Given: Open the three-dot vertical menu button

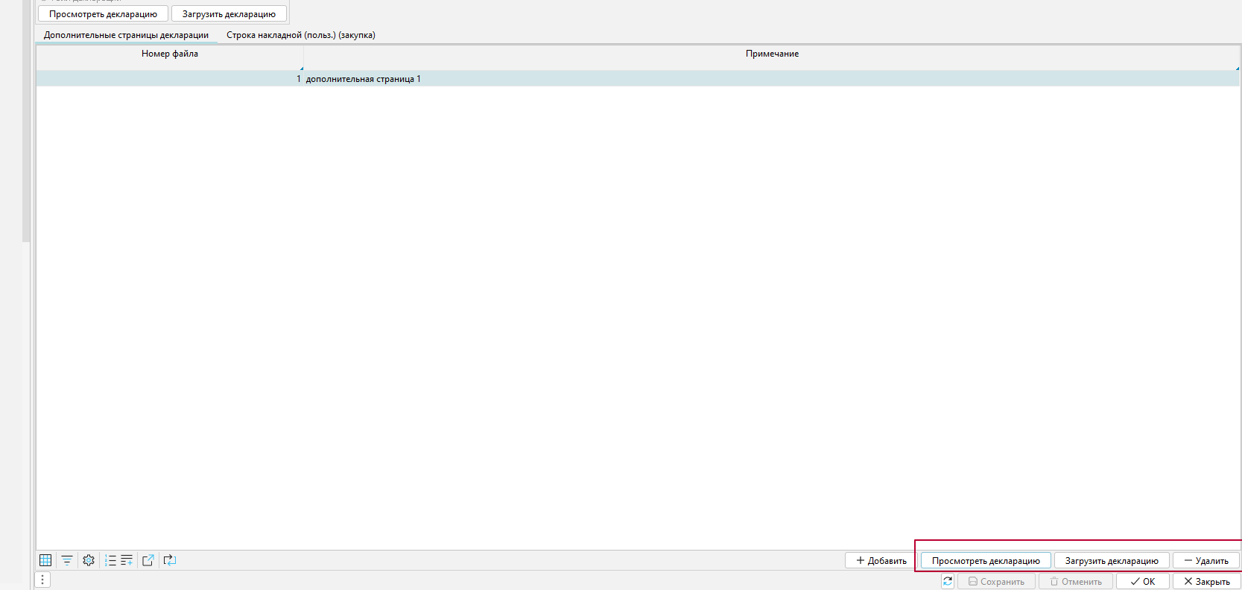Looking at the screenshot, I should 42,580.
